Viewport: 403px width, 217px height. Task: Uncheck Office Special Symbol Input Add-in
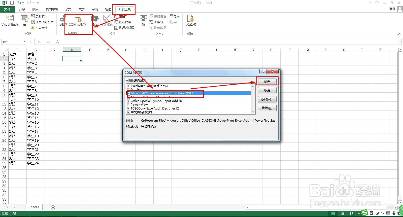point(128,101)
